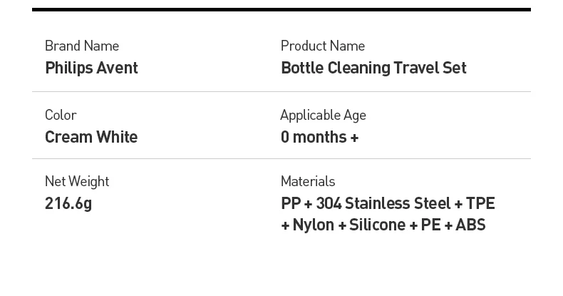563x296 pixels.
Task: Click the word Nylon in materials
Action: coord(313,225)
